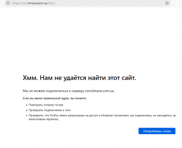Image resolution: width=182 pixels, height=148 pixels.
Task: Click the bullet about Firefox internet access permission
Action: pos(102,117)
